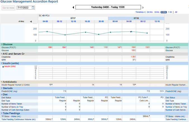Collapse the Insulin (units) section
This screenshot has width=189, height=122.
(x=1, y=63)
